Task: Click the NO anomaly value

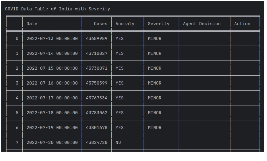Action: tap(118, 143)
